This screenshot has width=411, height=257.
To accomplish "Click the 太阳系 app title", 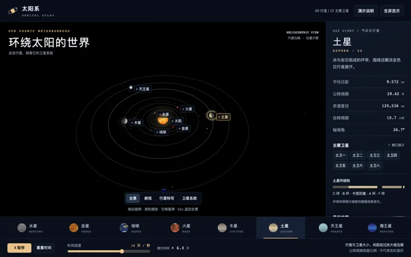I will click(30, 9).
